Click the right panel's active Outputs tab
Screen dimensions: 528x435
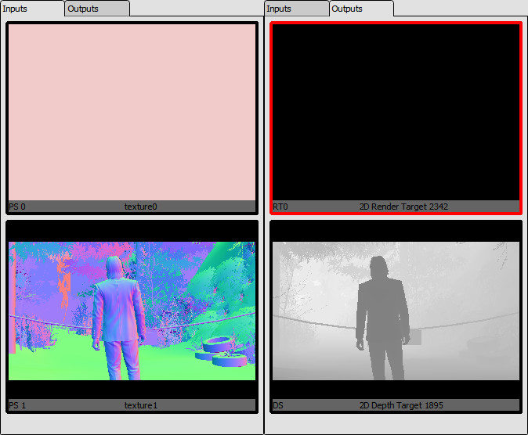(360, 9)
